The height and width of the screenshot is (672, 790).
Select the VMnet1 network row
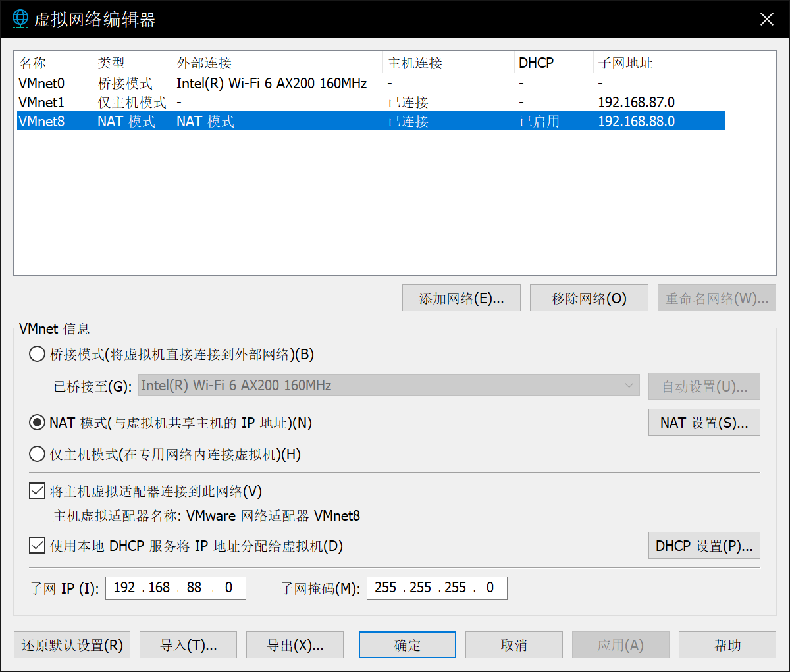pos(371,102)
